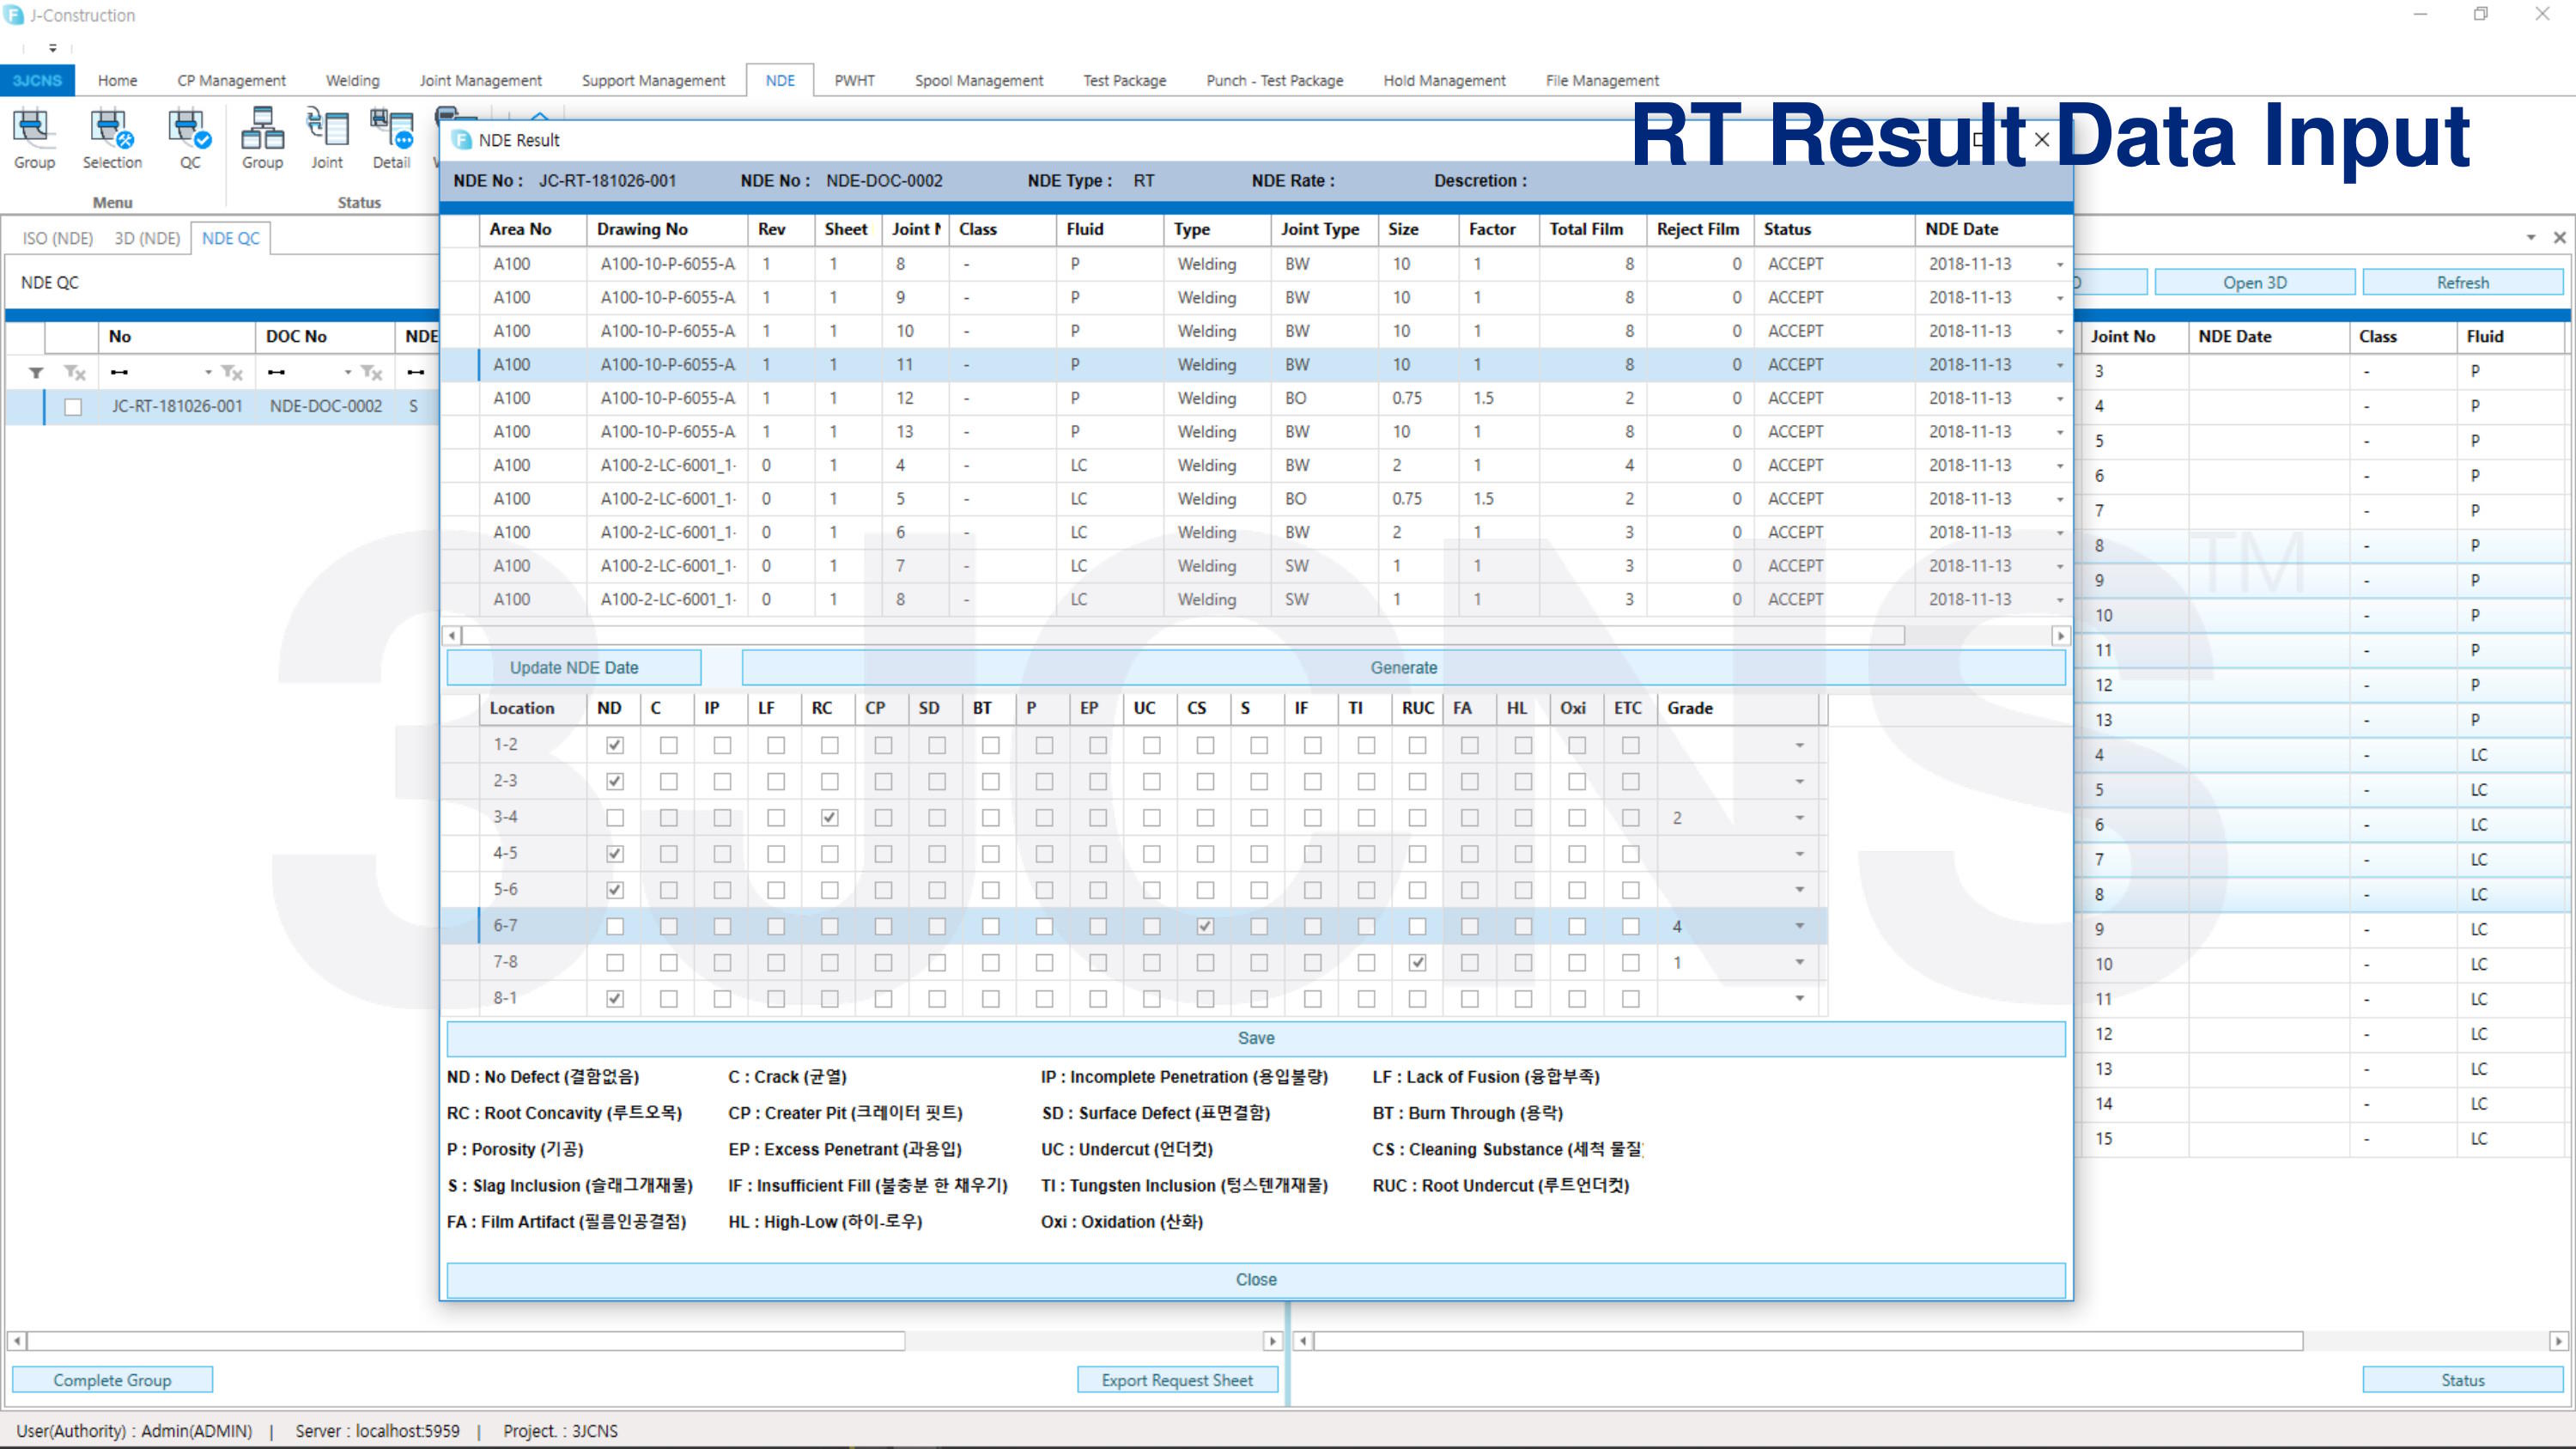This screenshot has height=1449, width=2576.
Task: Open the PWHT ribbon tab
Action: coord(854,80)
